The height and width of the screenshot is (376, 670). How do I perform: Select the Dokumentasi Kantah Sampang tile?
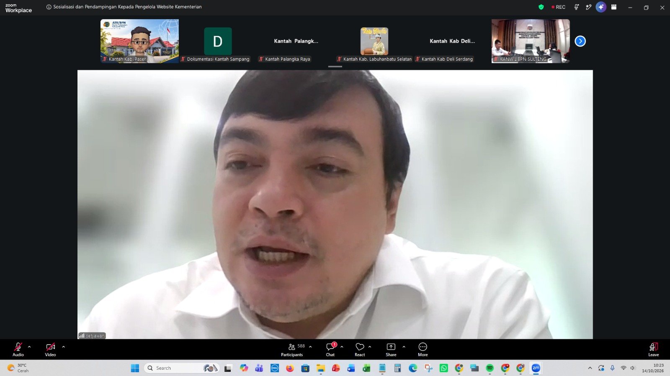218,41
